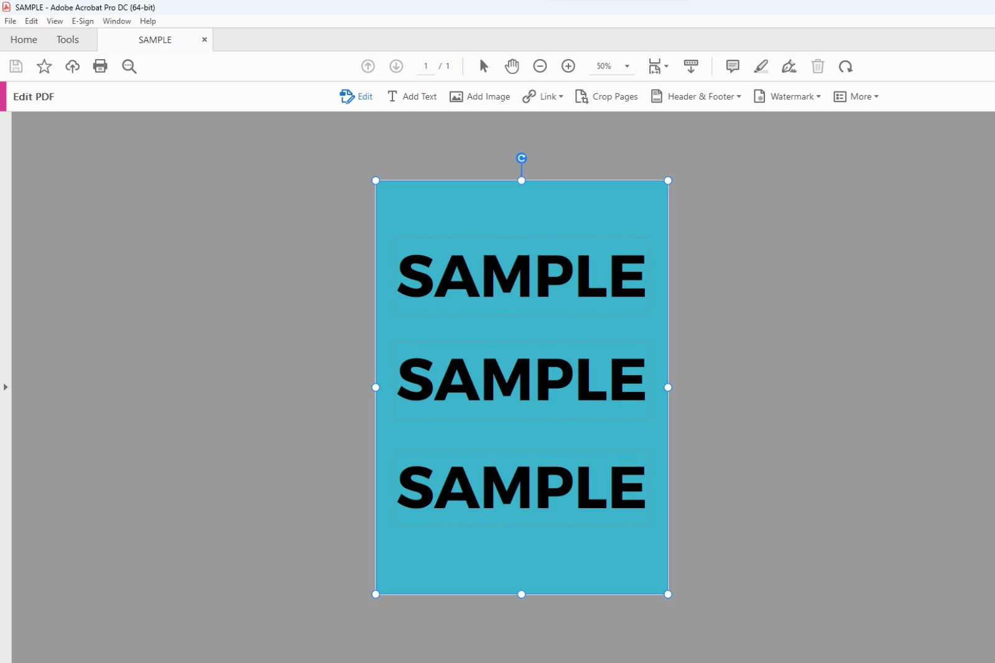Open the More options dropdown
Viewport: 995px width, 663px height.
tap(856, 96)
